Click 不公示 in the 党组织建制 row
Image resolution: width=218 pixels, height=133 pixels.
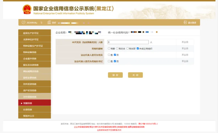185,49
